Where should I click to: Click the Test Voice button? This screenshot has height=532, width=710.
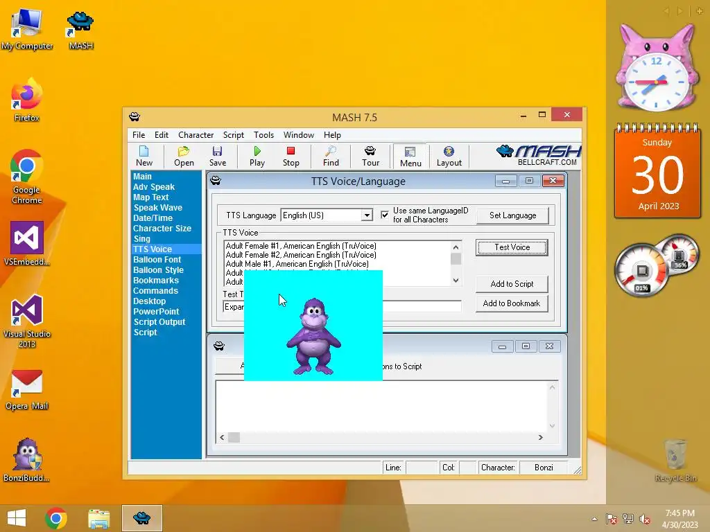(x=512, y=247)
